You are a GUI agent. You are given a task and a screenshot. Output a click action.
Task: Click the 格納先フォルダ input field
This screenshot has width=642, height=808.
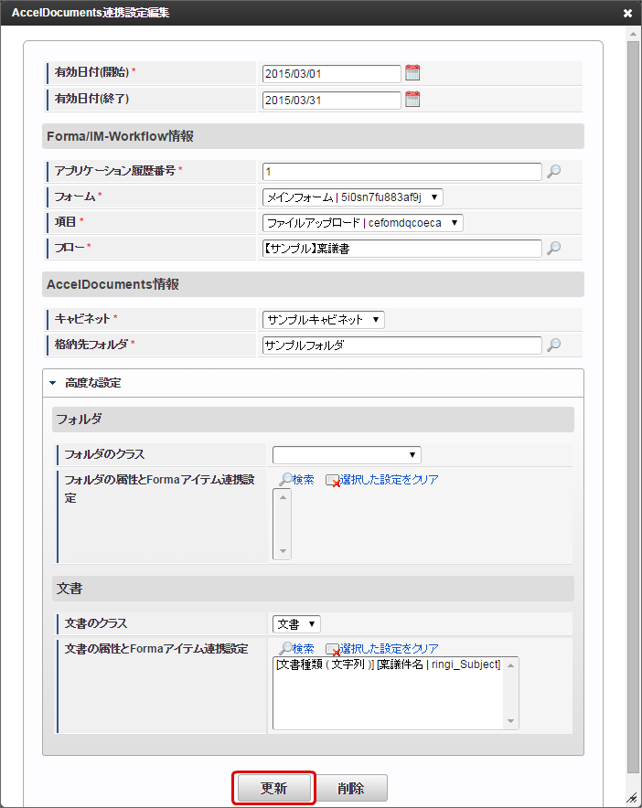(x=402, y=346)
